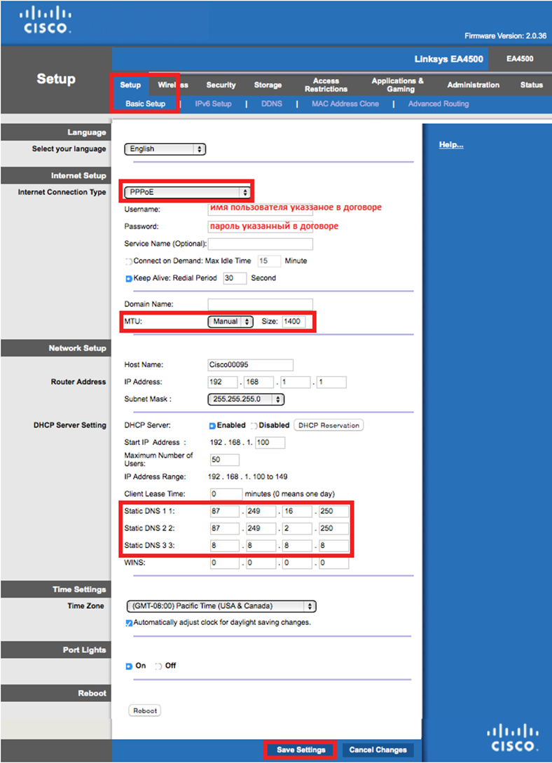Click the first WINS octet field

225,563
